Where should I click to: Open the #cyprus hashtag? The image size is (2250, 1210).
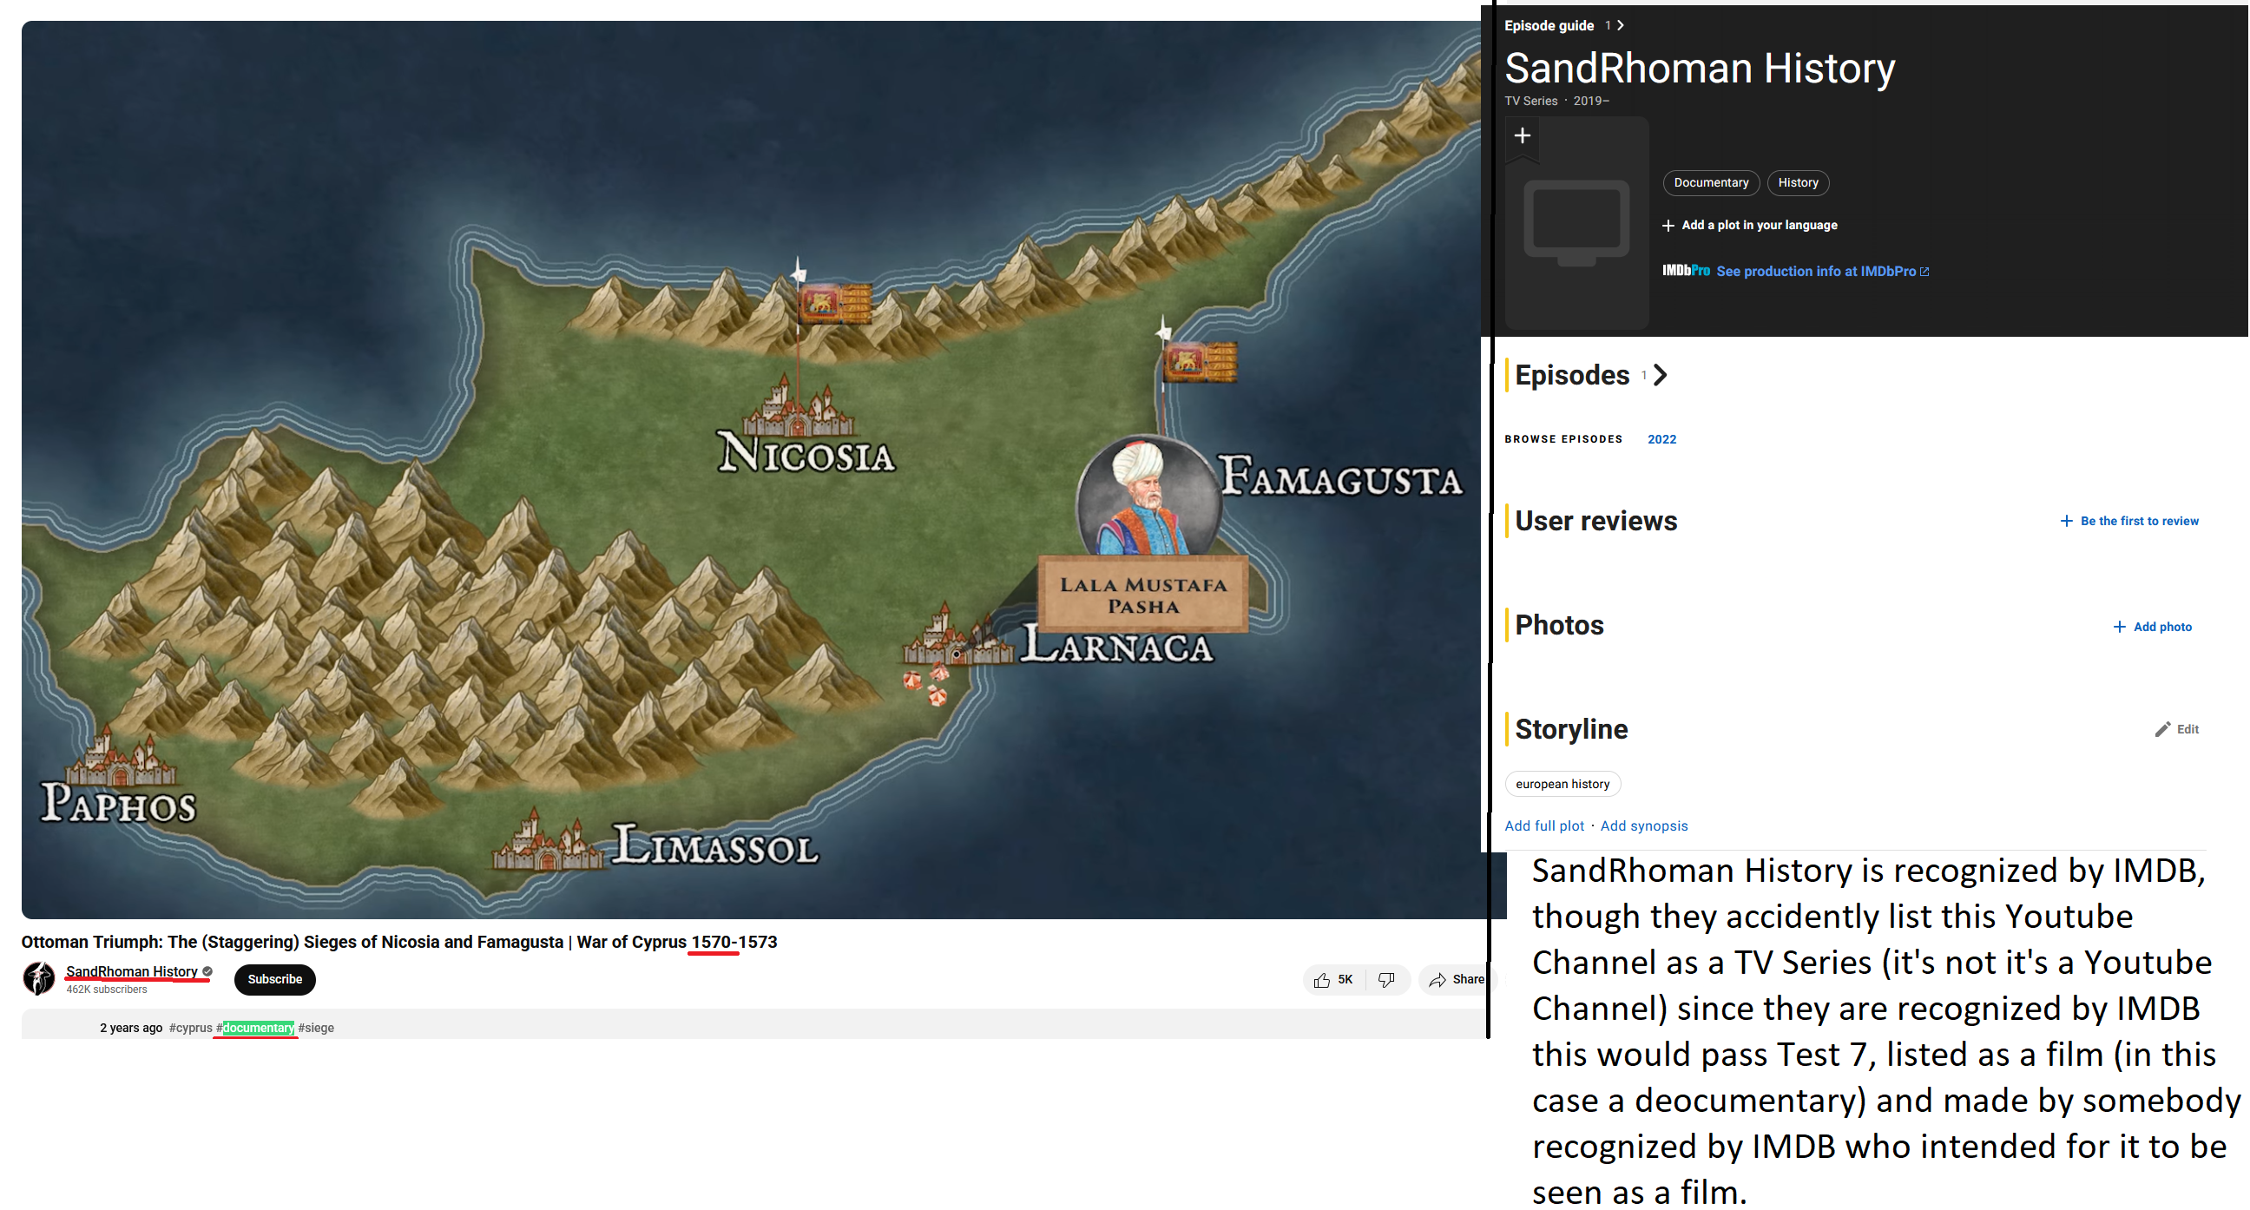pyautogui.click(x=190, y=1028)
